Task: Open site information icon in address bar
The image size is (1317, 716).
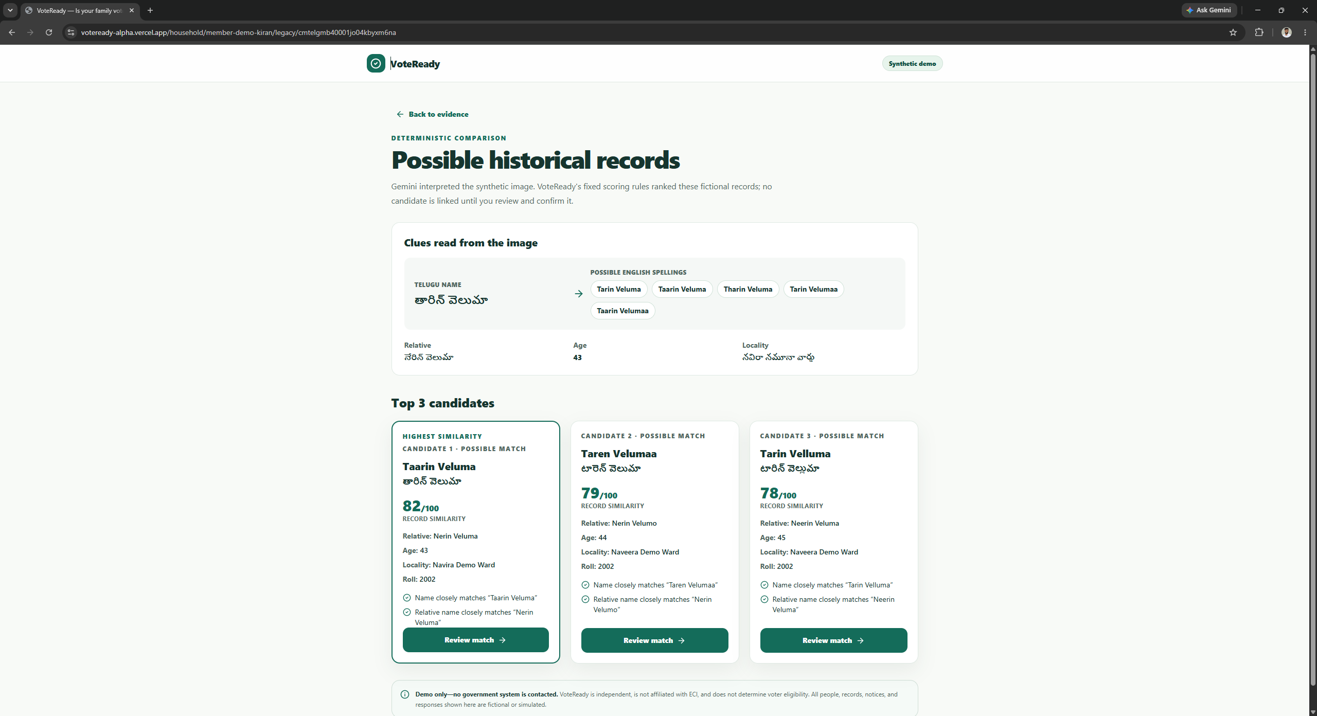Action: 71,32
